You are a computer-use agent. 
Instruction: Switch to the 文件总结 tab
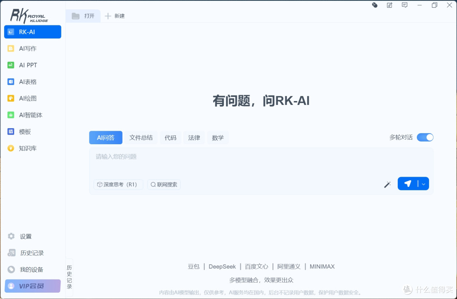(141, 137)
